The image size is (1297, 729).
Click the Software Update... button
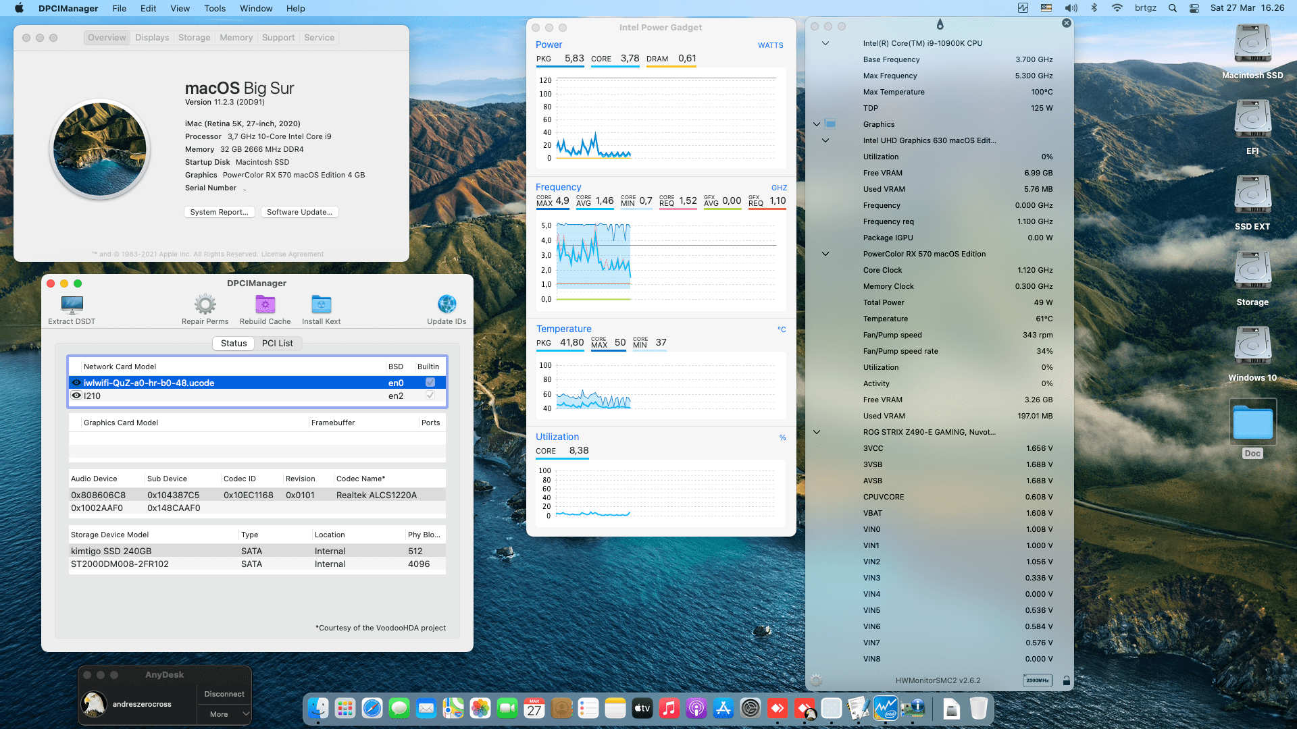(x=299, y=212)
